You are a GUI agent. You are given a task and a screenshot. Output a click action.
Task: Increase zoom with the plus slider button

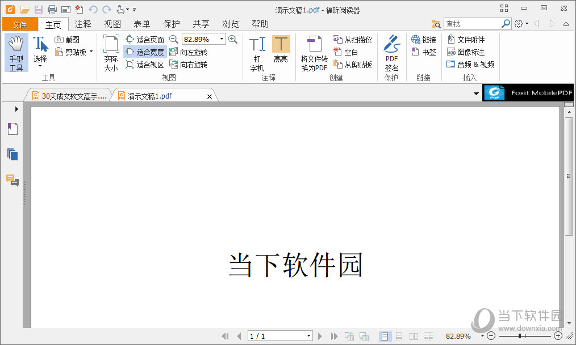pyautogui.click(x=557, y=335)
